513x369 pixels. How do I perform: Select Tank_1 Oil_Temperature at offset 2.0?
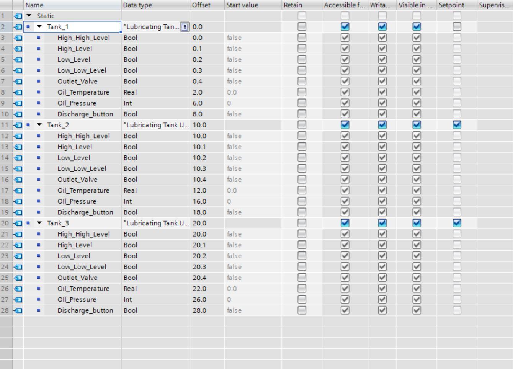(83, 92)
